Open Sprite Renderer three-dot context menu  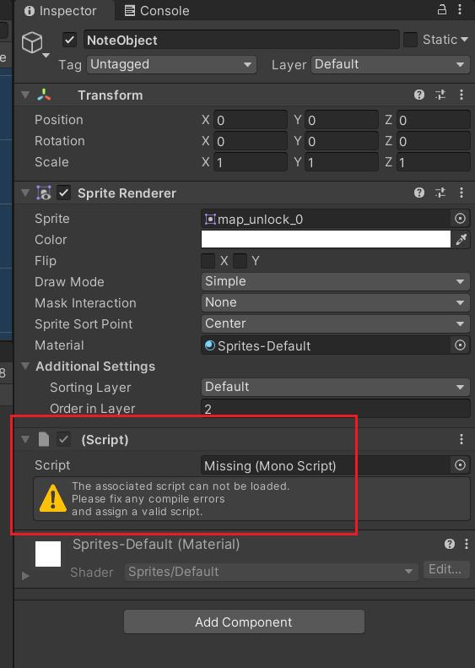462,193
